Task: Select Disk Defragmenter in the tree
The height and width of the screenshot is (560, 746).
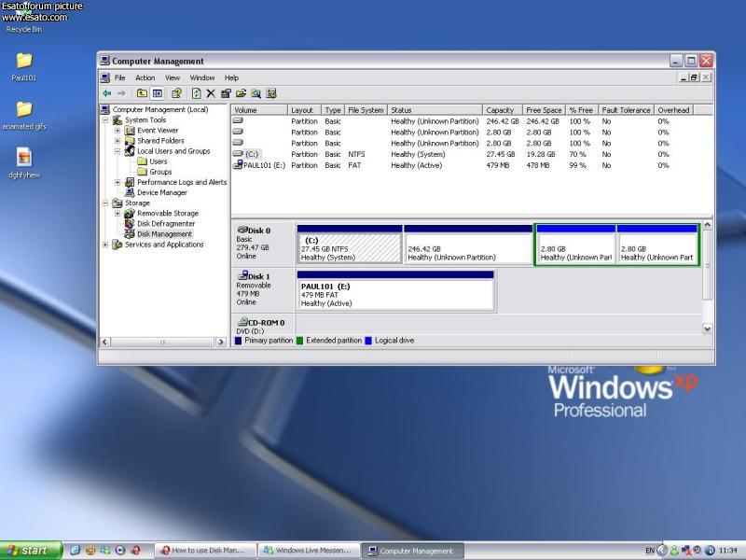Action: point(166,224)
